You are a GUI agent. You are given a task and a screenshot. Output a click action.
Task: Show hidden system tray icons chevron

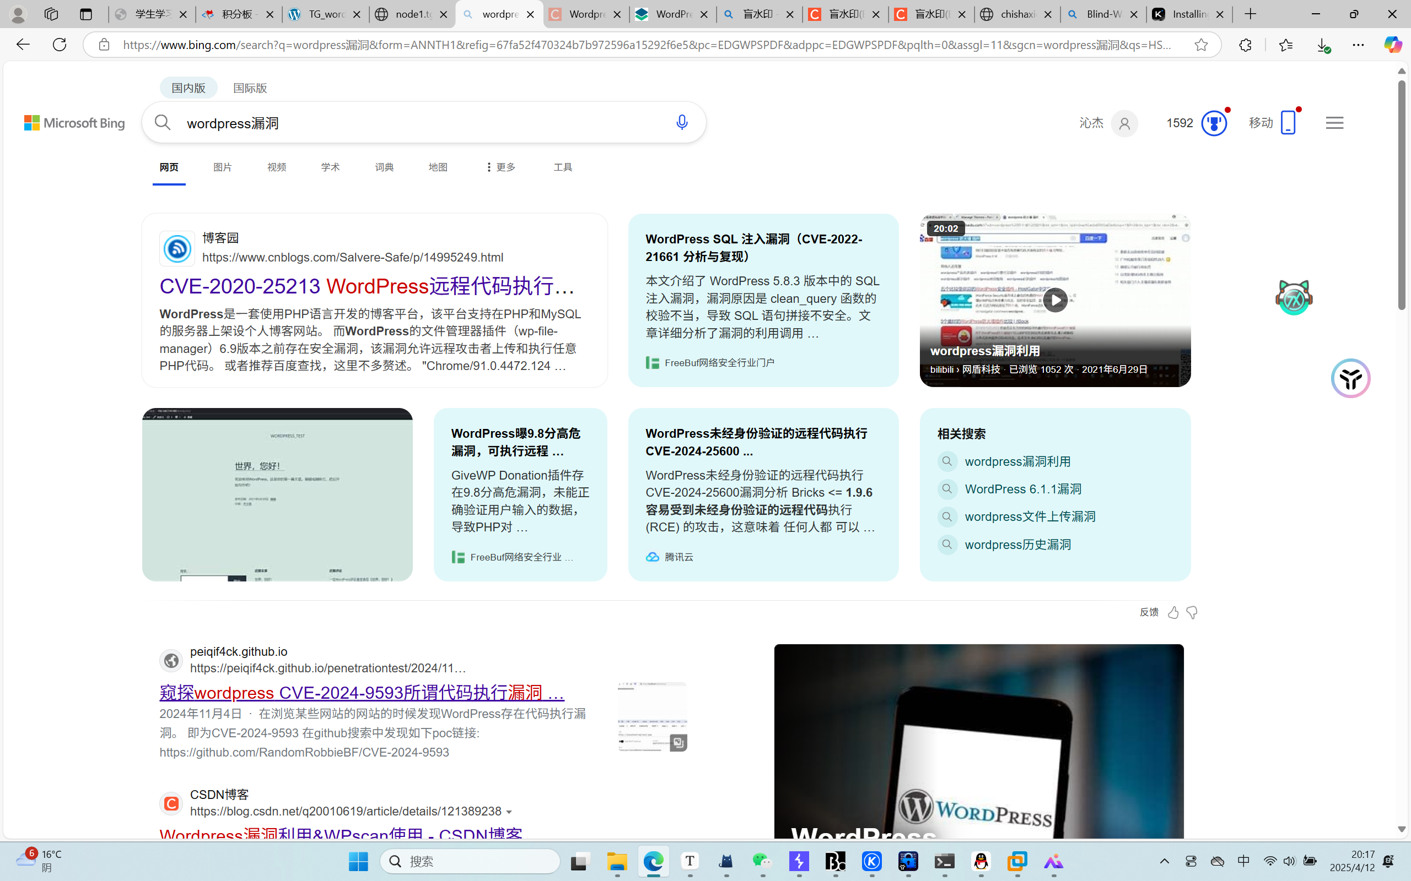click(1165, 861)
